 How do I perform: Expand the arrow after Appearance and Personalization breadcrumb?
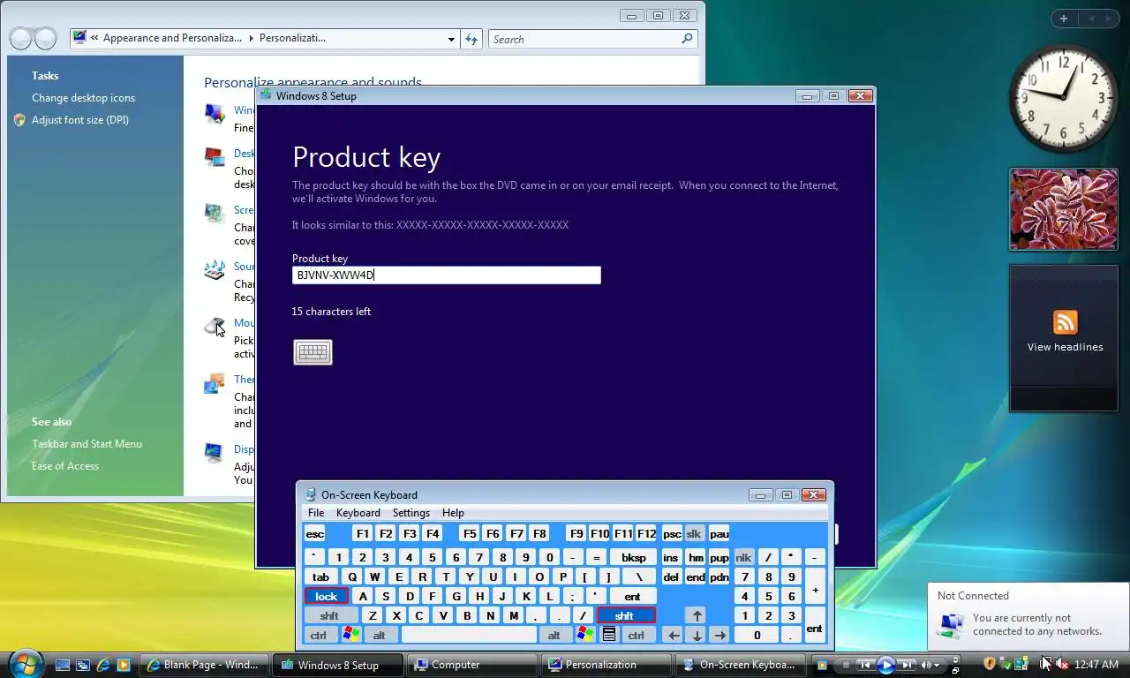251,38
